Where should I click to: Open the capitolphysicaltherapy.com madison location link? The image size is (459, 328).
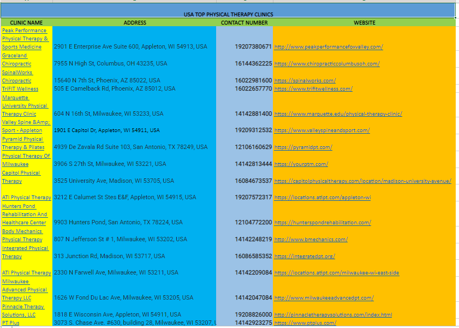tap(363, 181)
